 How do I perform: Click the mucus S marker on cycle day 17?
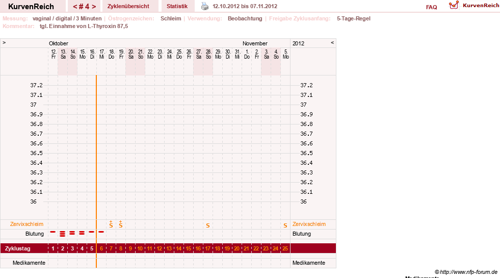208,225
